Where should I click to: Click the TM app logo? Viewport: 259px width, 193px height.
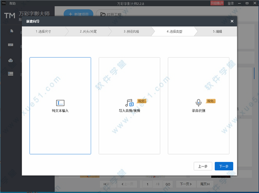(9, 16)
